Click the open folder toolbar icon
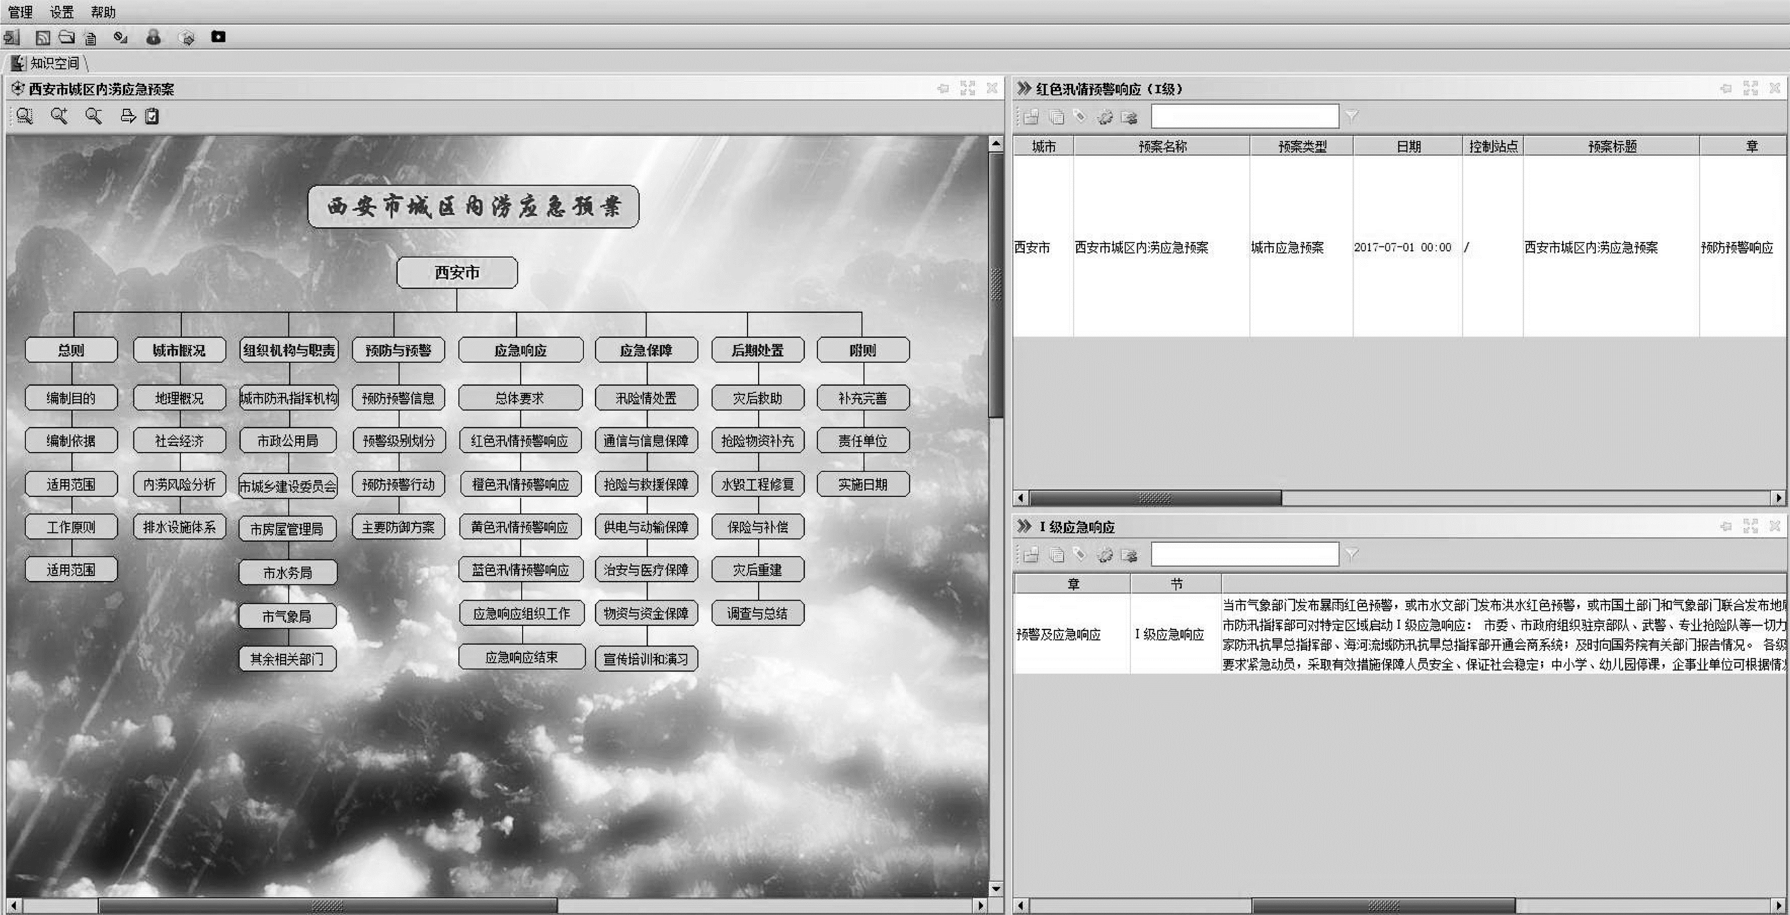 [x=67, y=38]
